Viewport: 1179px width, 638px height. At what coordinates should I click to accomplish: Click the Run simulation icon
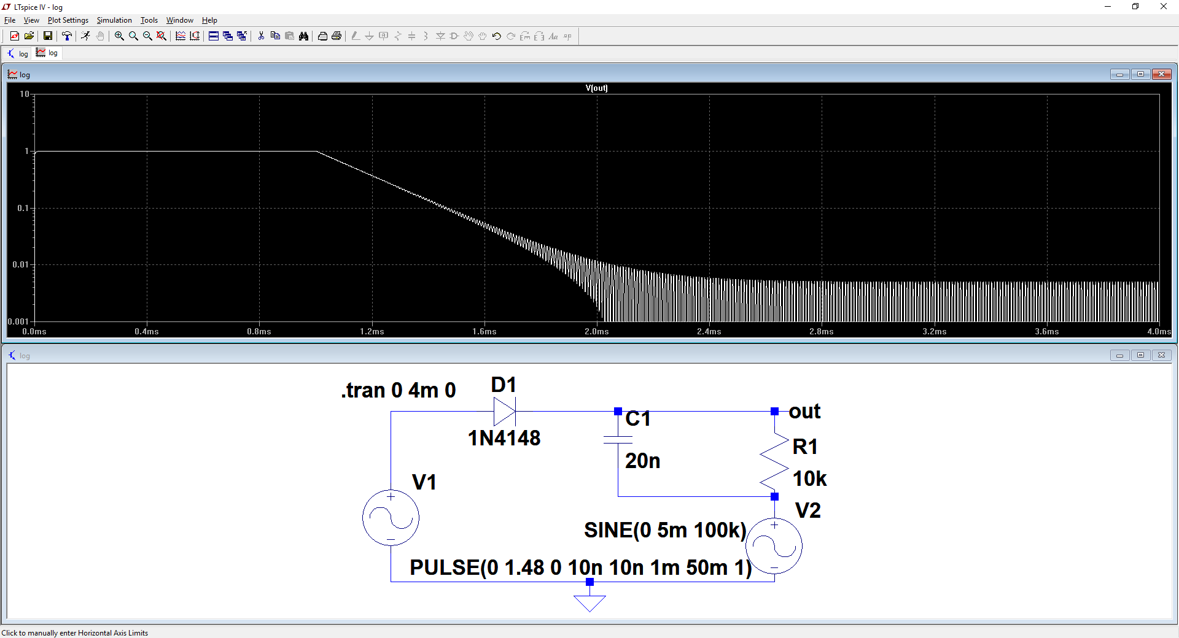(x=85, y=36)
